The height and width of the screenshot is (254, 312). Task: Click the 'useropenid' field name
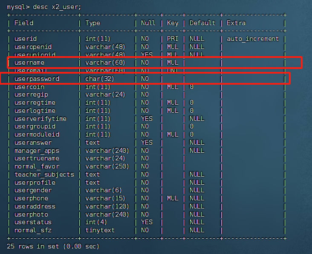33,47
